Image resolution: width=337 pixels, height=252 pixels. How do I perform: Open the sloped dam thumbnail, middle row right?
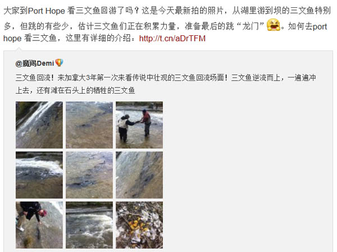pyautogui.click(x=139, y=175)
